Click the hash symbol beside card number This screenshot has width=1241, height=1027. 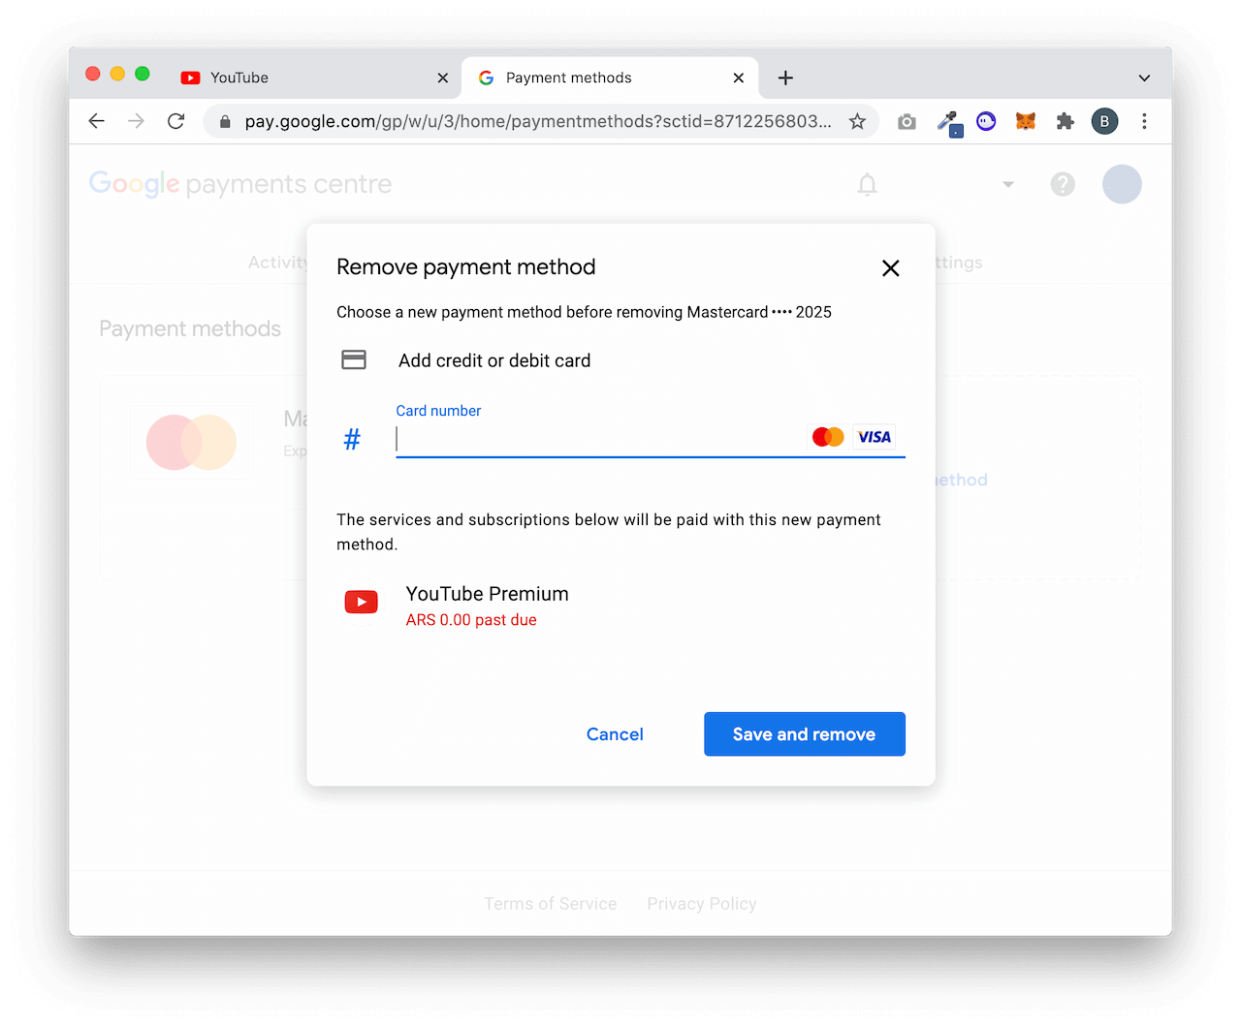point(352,440)
